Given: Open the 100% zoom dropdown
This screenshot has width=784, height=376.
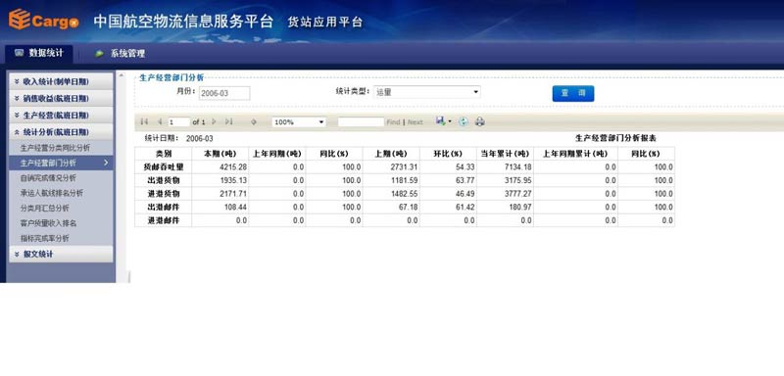Looking at the screenshot, I should pos(299,121).
